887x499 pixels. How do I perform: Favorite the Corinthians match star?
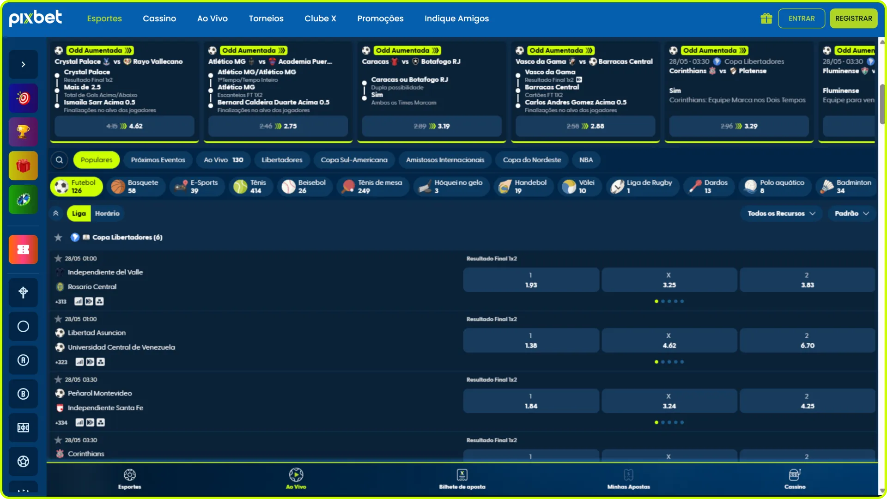click(x=58, y=440)
